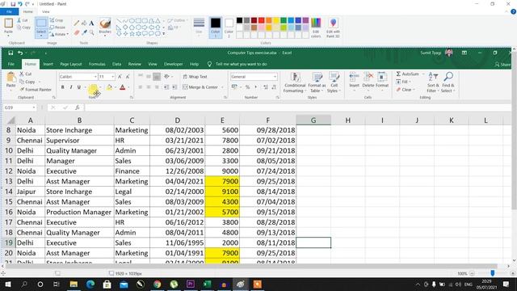Open Format as Table gallery
Image resolution: width=517 pixels, height=291 pixels.
pyautogui.click(x=317, y=82)
